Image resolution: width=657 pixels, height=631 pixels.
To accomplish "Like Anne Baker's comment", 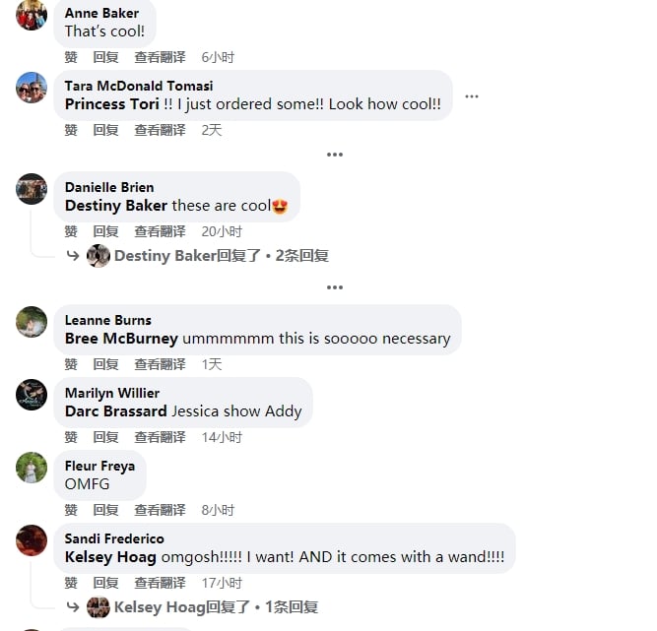I will (x=71, y=57).
